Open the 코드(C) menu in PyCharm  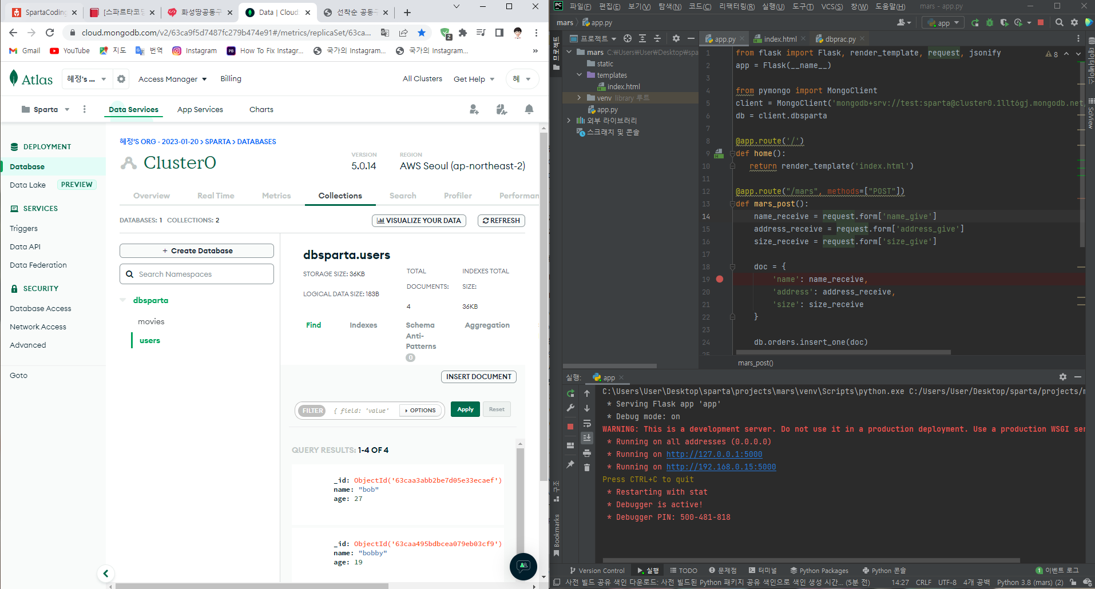coord(700,6)
